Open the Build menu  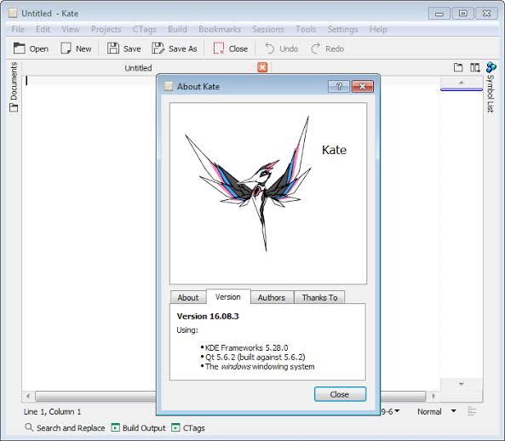click(177, 29)
